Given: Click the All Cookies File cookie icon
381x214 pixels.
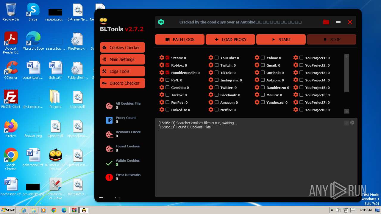Looking at the screenshot, I should click(x=109, y=106).
